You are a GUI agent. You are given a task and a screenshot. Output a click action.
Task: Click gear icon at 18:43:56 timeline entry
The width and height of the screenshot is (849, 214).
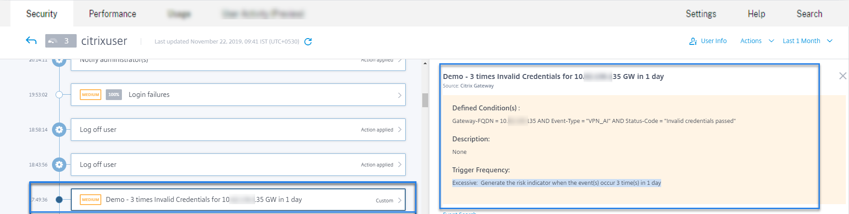[59, 165]
